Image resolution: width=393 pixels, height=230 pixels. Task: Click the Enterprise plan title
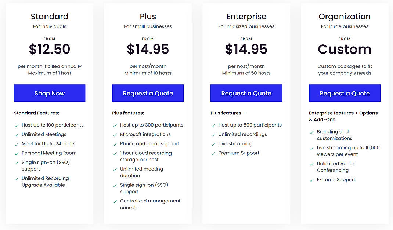coord(246,17)
